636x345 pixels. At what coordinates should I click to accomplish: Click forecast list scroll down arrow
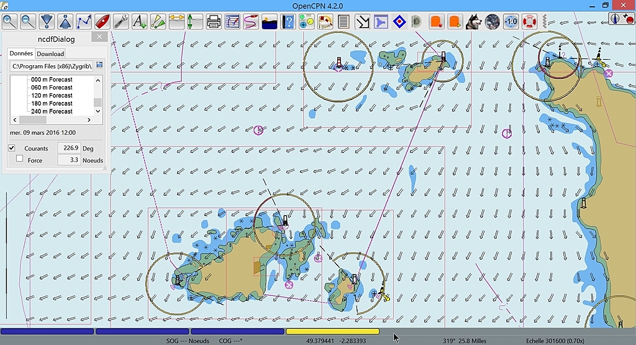pos(98,111)
